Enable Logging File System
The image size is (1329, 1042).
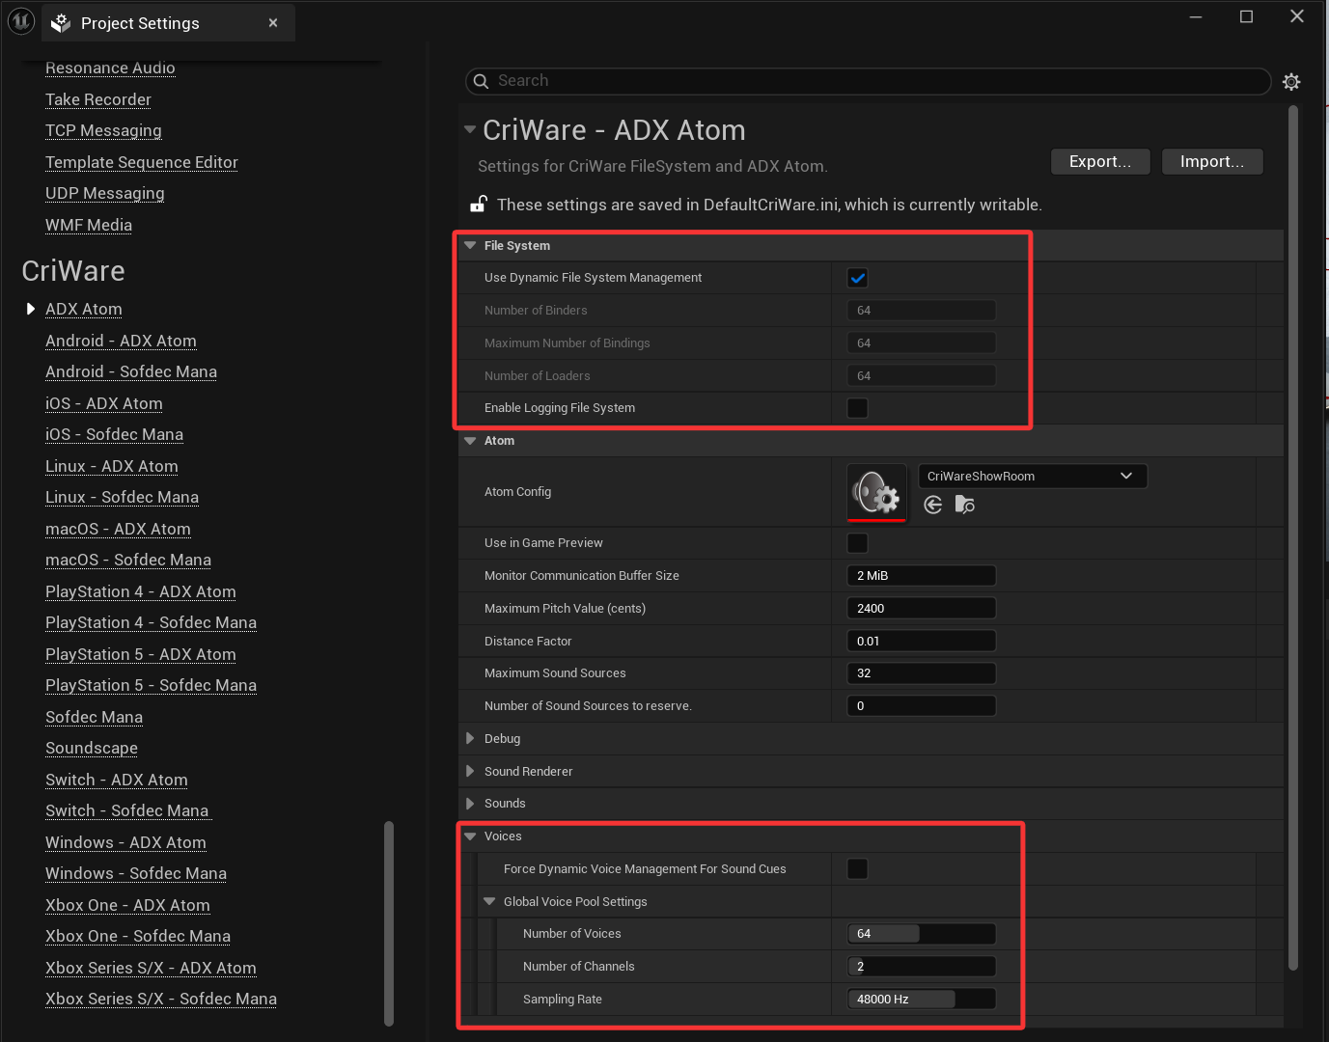point(856,407)
